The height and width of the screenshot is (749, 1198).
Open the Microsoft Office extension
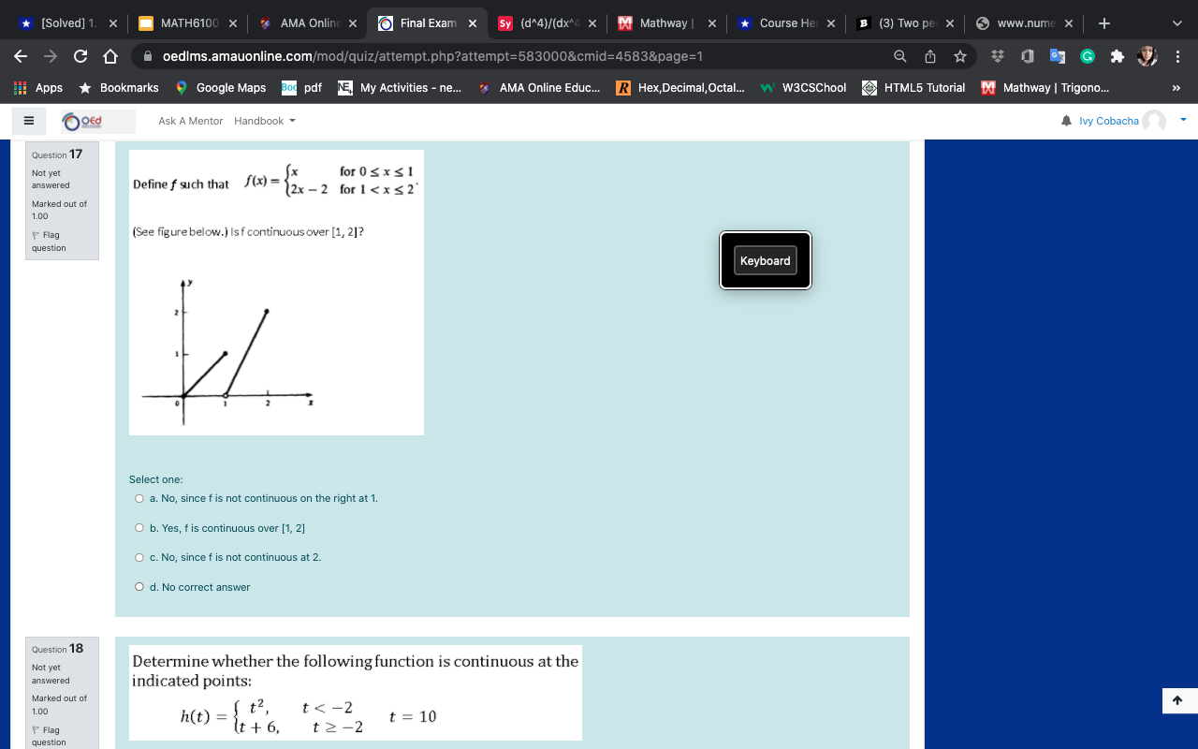1028,56
